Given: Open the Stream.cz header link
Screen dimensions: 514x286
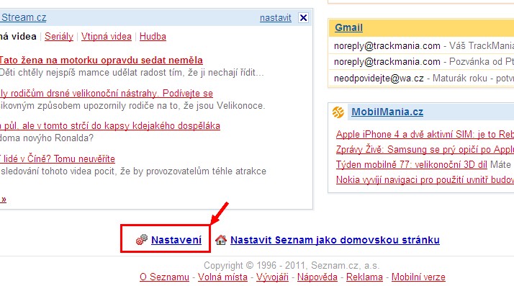Looking at the screenshot, I should point(23,17).
